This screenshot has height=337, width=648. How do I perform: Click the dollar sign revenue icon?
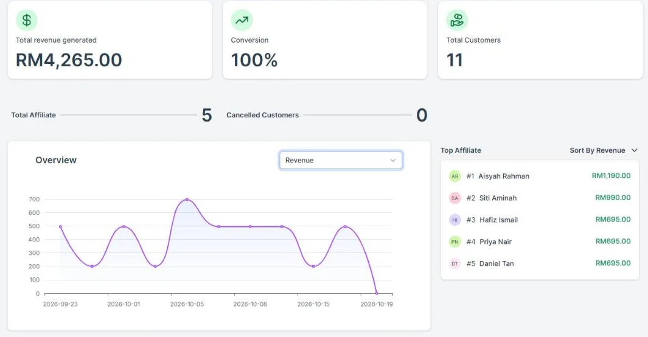coord(26,20)
